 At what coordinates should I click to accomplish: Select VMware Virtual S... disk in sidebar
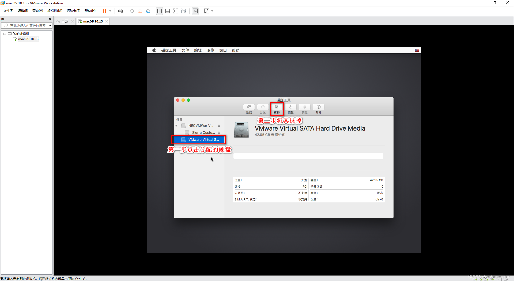click(x=199, y=139)
